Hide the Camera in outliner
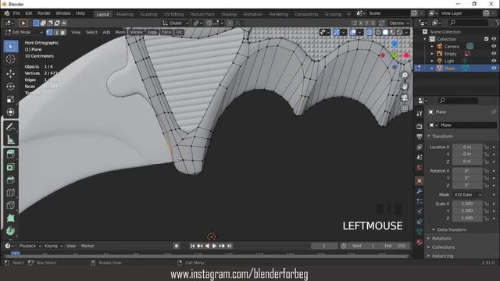Viewport: 500px width, 281px height. coord(494,46)
